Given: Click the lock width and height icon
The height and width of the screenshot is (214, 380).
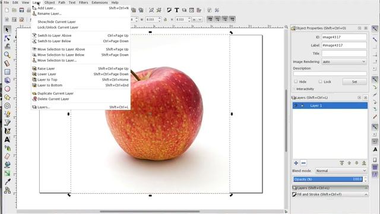Looking at the screenshot, I should [x=165, y=20].
